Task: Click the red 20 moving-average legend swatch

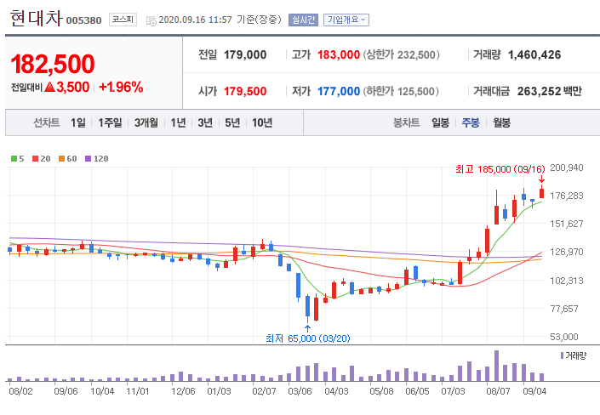Action: pyautogui.click(x=35, y=159)
